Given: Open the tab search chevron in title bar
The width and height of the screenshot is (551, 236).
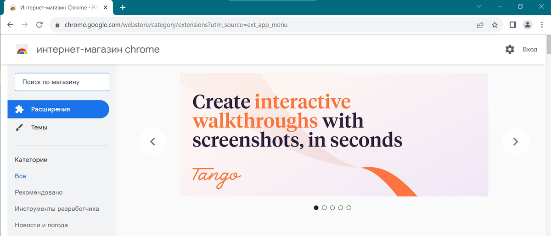Looking at the screenshot, I should coord(479,6).
